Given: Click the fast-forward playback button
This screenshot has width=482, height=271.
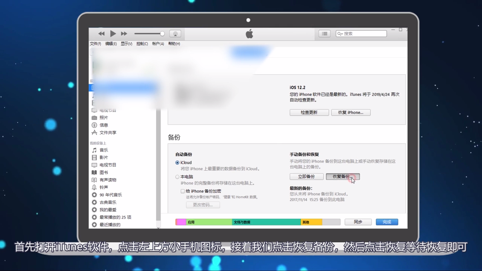Looking at the screenshot, I should tap(124, 34).
